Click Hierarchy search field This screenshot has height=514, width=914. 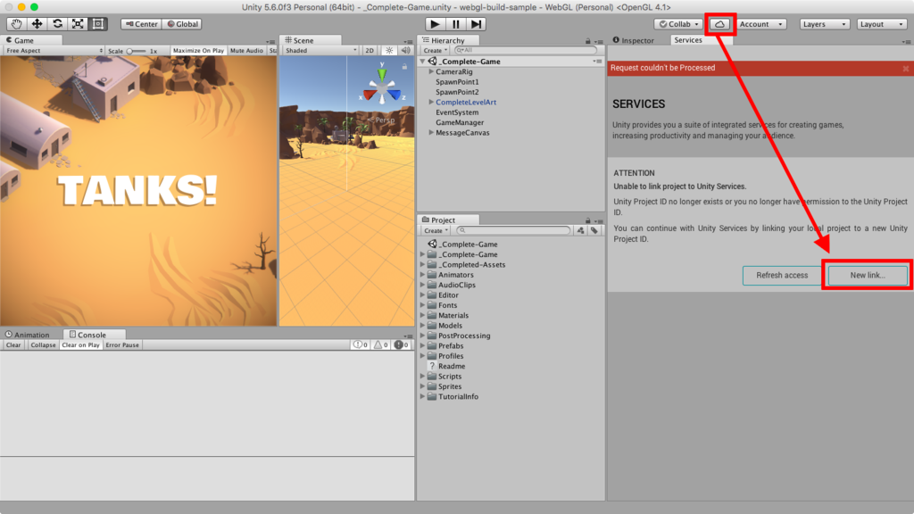tap(525, 51)
